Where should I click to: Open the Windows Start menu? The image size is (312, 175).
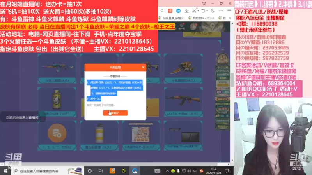[5, 171]
